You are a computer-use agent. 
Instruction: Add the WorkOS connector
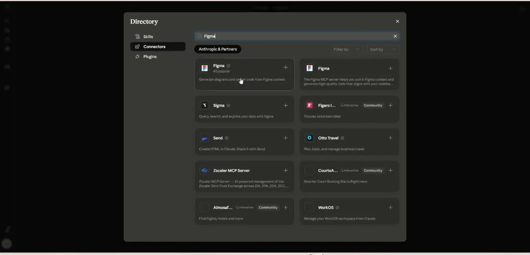[390, 207]
